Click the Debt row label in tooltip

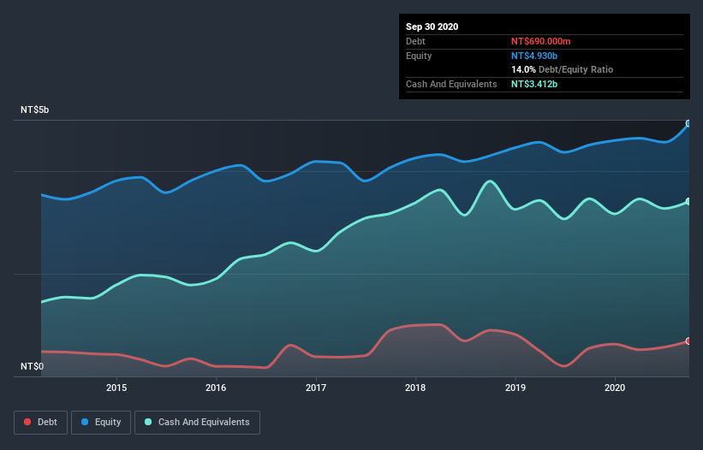point(415,41)
